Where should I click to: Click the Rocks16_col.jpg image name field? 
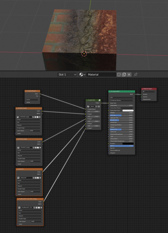click(x=26, y=148)
